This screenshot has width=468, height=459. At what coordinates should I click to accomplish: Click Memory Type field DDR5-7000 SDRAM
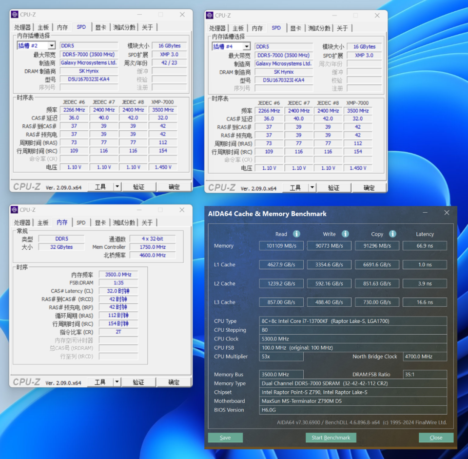[353, 383]
